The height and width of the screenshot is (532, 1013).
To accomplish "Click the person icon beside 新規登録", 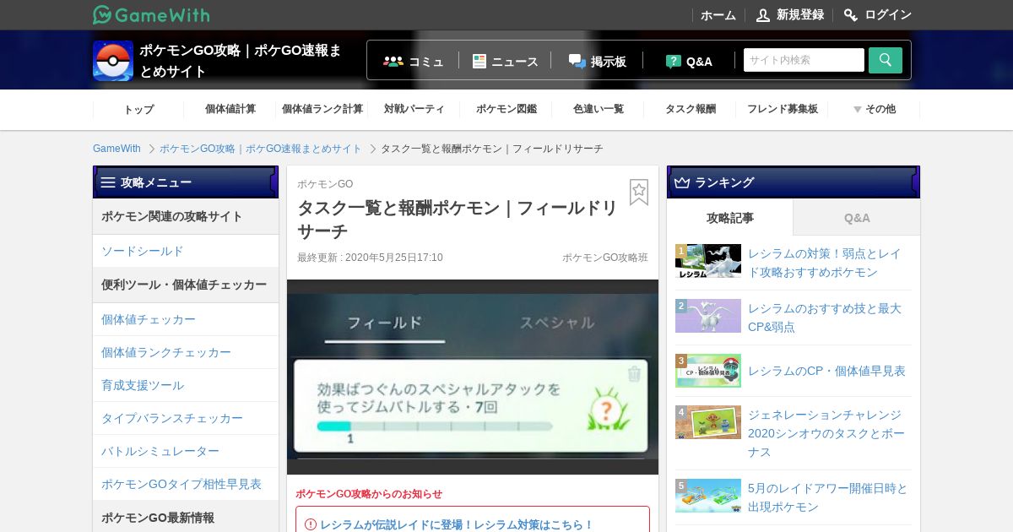I will pyautogui.click(x=763, y=15).
